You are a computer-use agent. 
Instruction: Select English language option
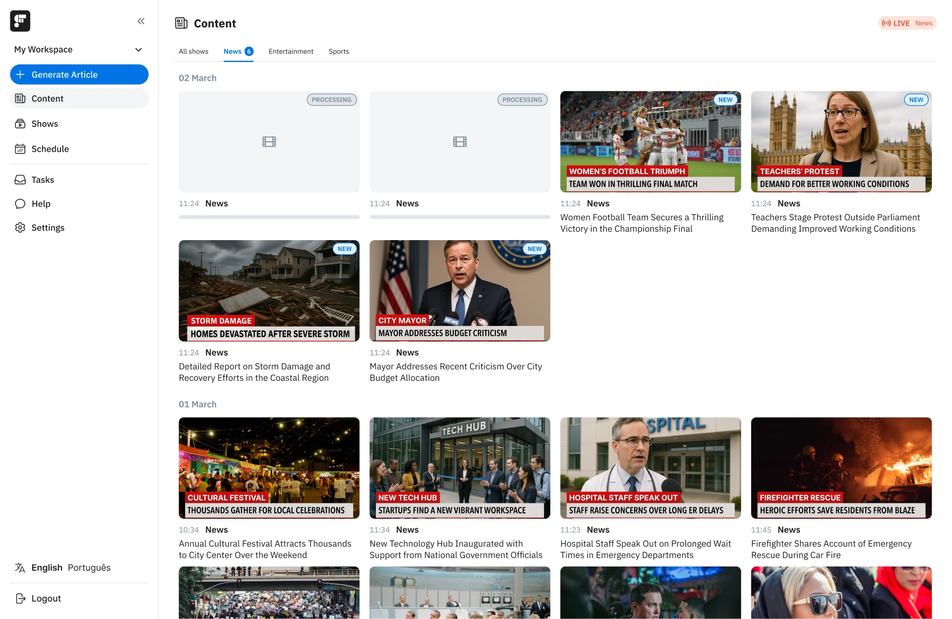tap(47, 568)
